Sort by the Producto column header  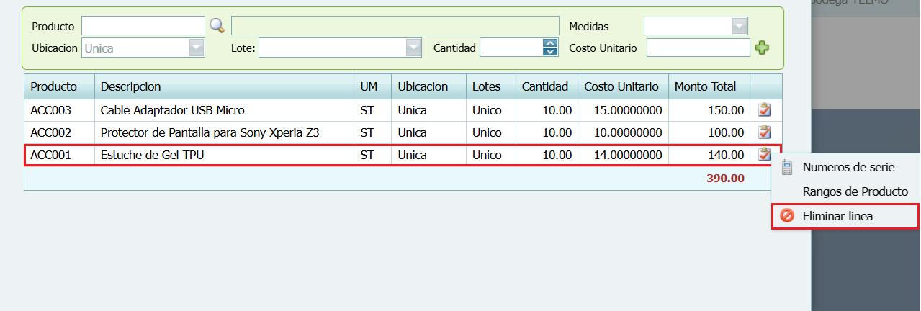coord(60,86)
